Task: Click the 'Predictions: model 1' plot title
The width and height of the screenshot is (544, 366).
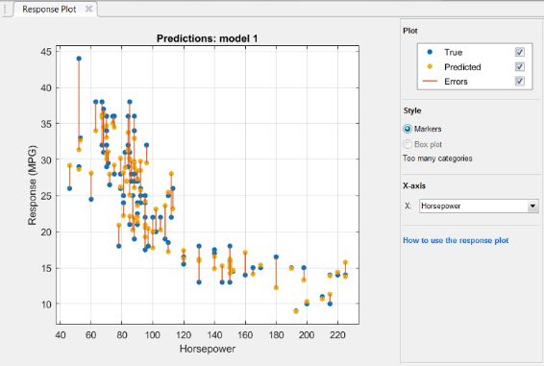Action: [x=207, y=38]
